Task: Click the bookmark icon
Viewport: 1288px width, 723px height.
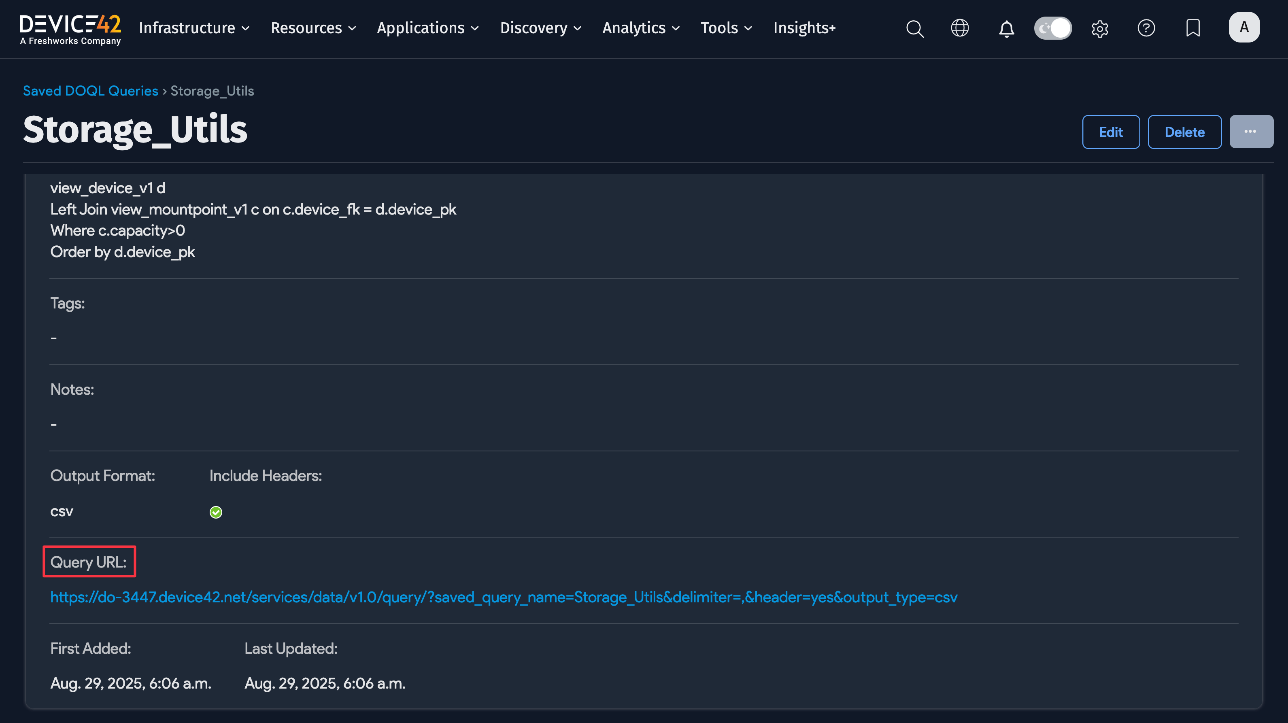Action: (1193, 28)
